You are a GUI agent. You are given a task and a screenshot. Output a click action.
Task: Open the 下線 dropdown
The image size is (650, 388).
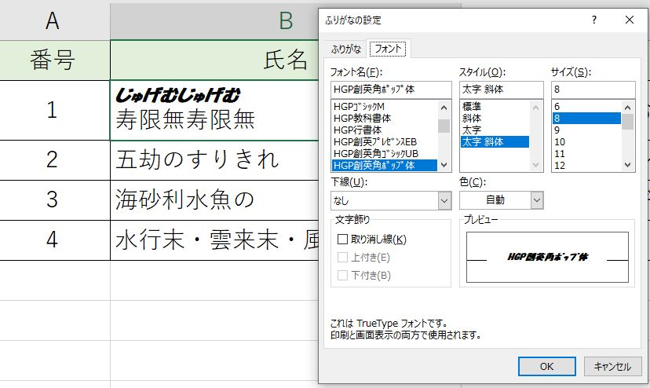point(444,201)
